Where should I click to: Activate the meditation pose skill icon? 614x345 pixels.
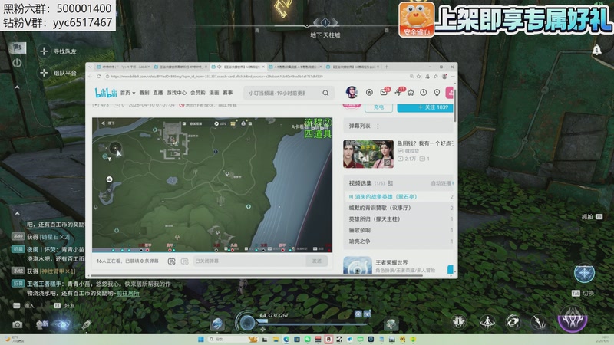click(487, 322)
